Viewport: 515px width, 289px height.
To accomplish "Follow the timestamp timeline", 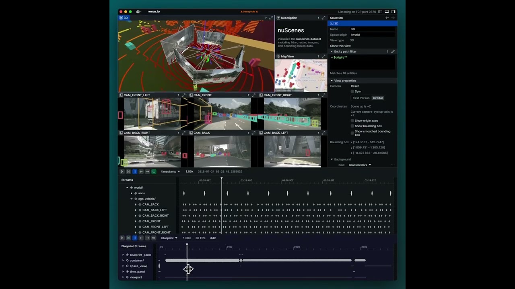I will [x=128, y=171].
